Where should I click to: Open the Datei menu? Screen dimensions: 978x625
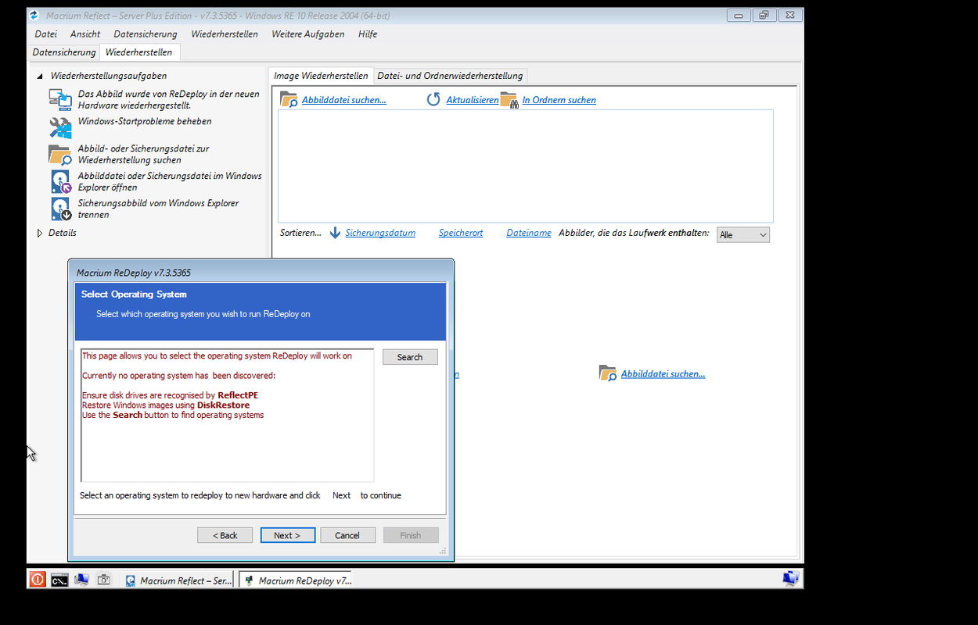pos(46,34)
